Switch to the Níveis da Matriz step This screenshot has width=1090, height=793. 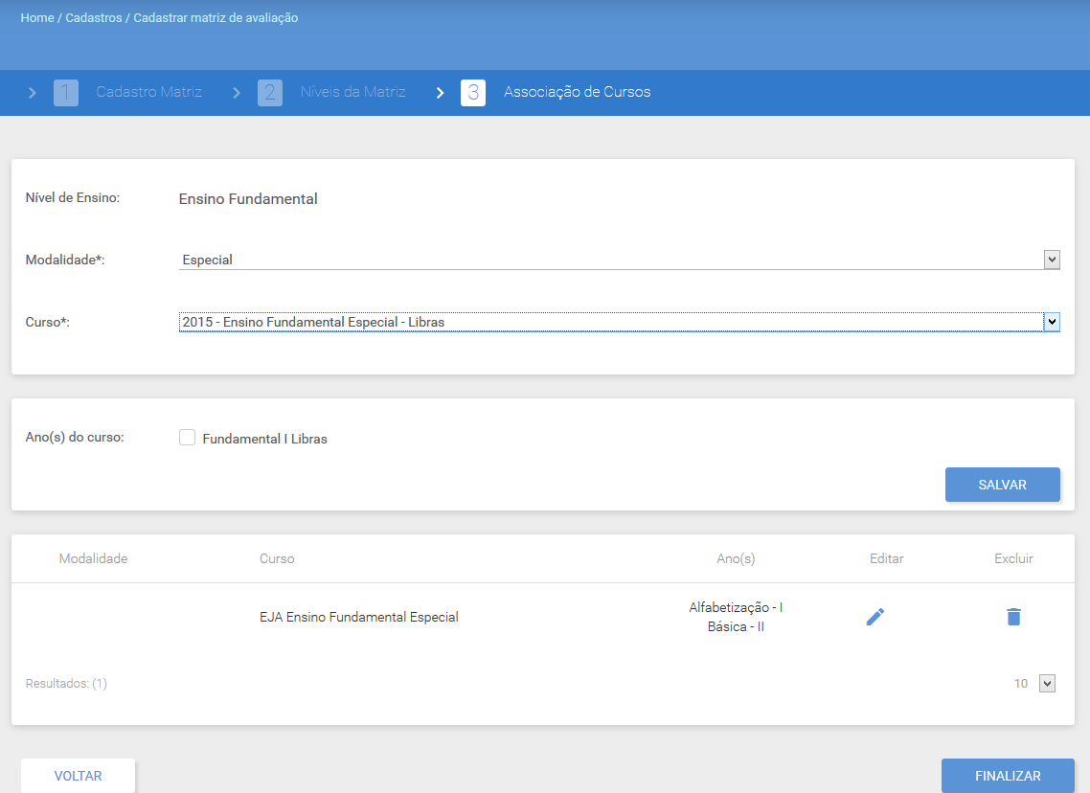point(352,92)
